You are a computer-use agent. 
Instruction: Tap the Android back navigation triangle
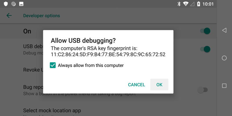click(224, 30)
